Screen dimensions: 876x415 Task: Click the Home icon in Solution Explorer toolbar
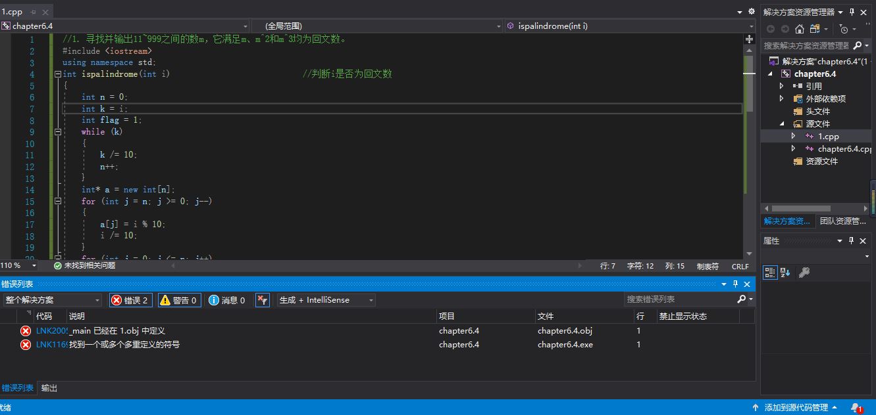(800, 29)
